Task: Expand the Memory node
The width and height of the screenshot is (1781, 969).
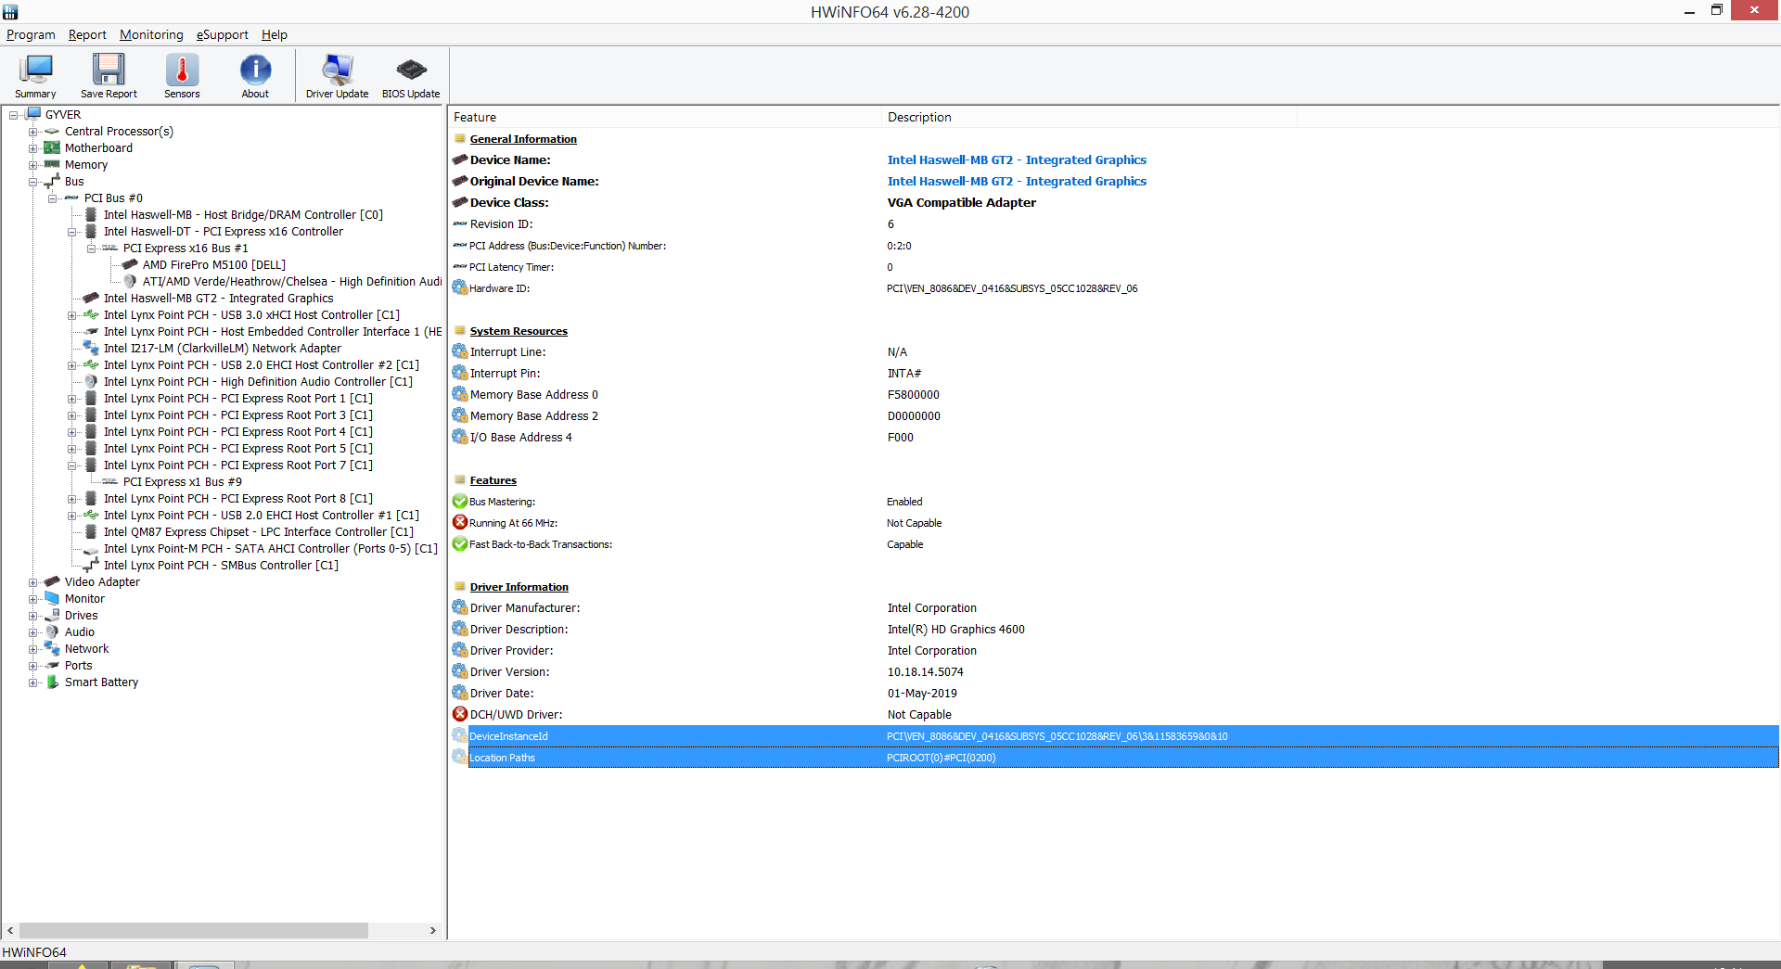Action: [x=33, y=165]
